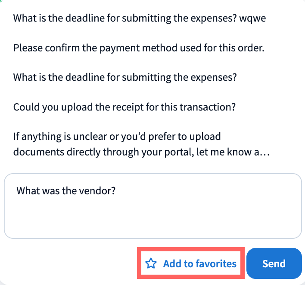Choose the deadline question without "wqwe"

(125, 78)
